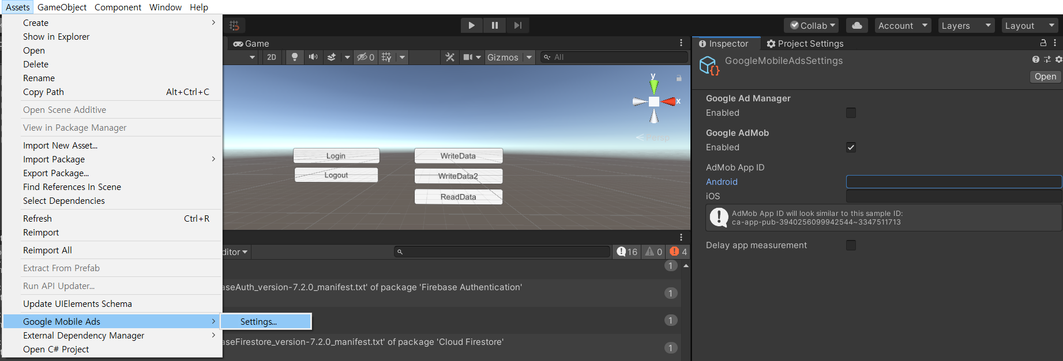
Task: Toggle the console error count filter
Action: [x=678, y=252]
